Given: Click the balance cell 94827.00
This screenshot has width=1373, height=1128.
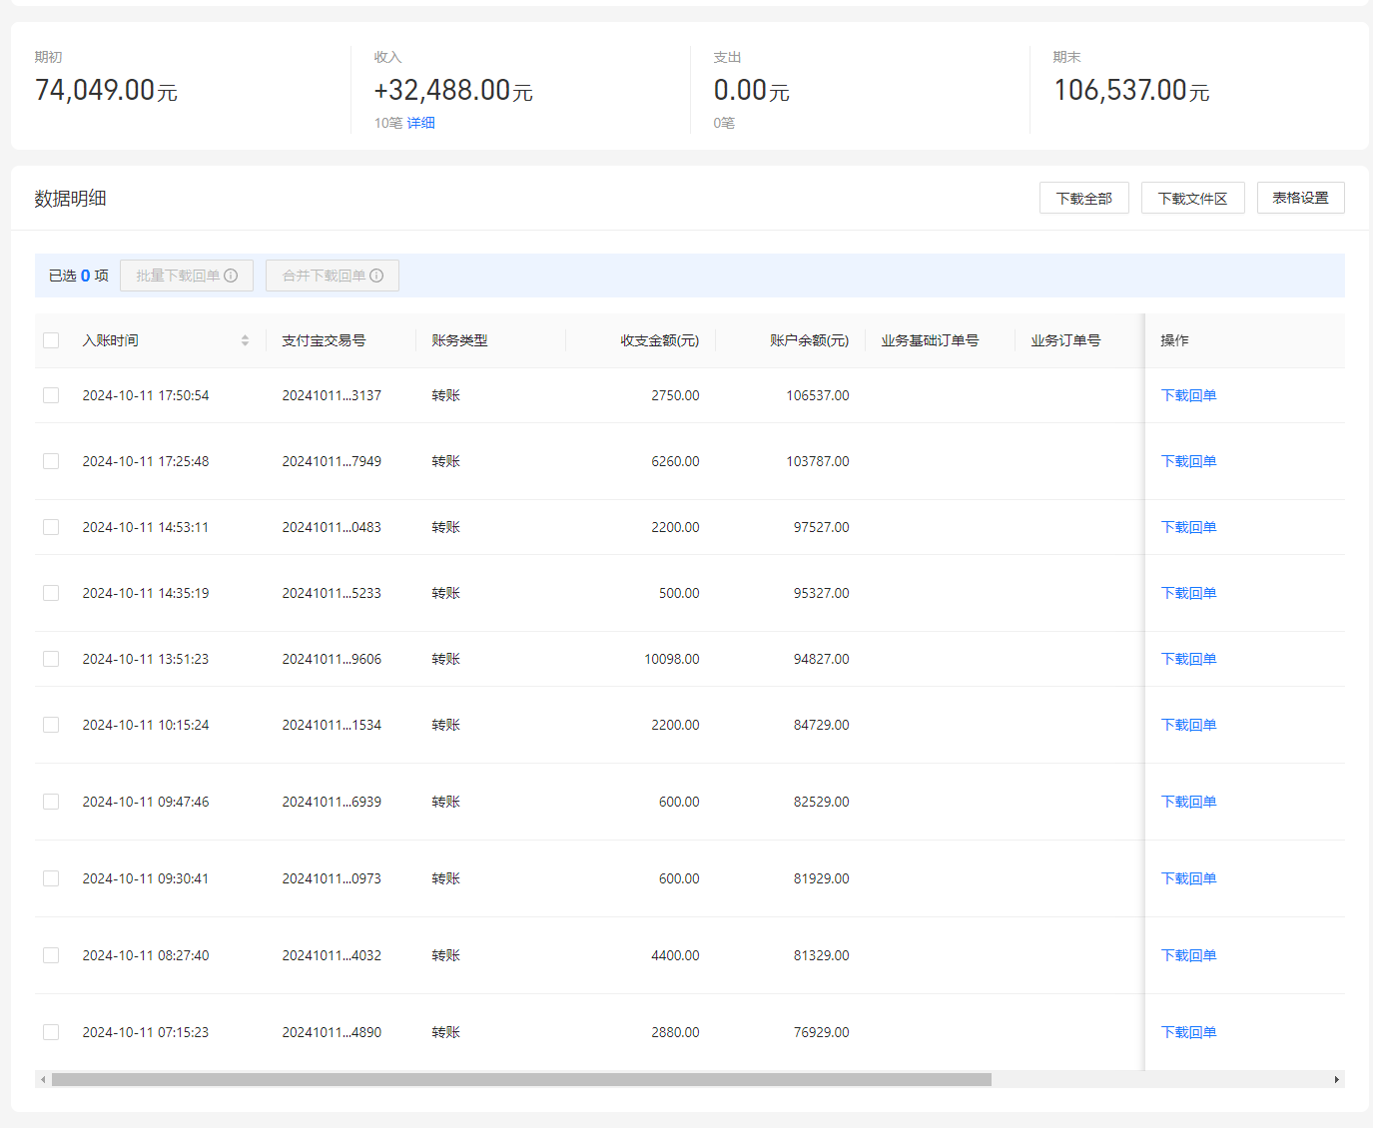Looking at the screenshot, I should pos(822,659).
